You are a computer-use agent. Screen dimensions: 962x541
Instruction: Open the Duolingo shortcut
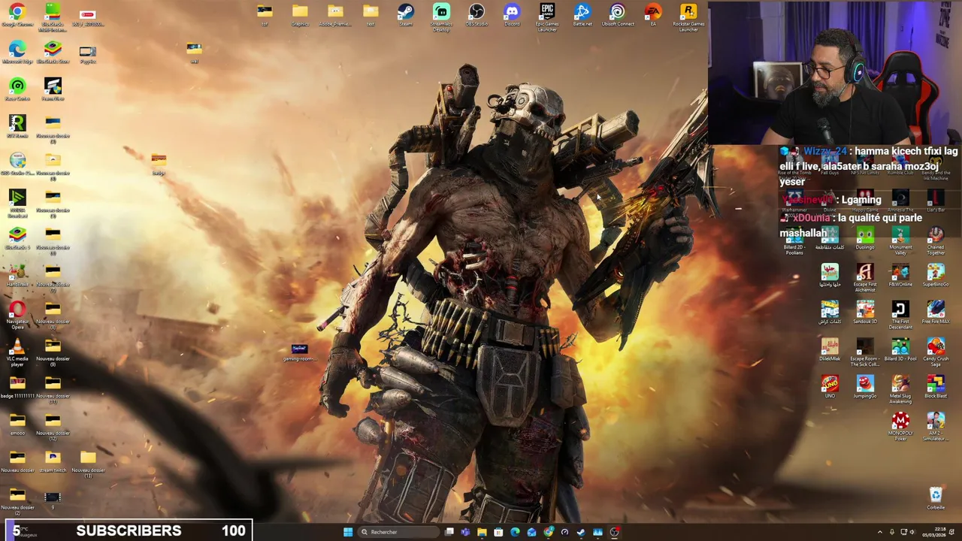(x=865, y=240)
